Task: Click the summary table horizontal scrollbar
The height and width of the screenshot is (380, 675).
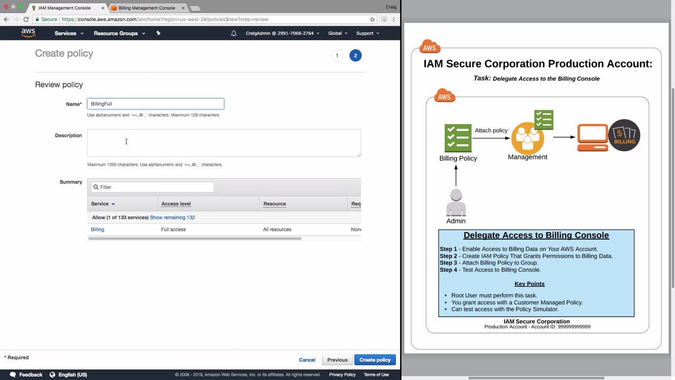Action: [195, 239]
